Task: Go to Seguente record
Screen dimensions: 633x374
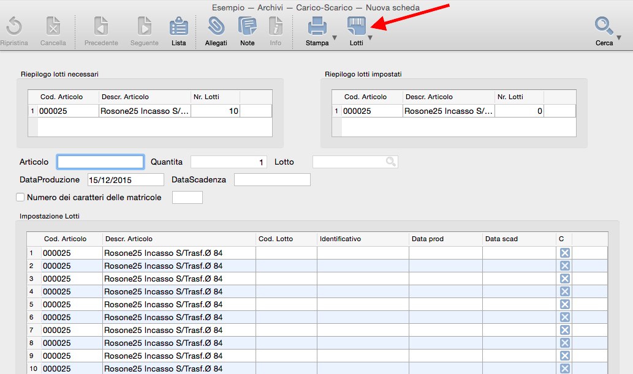Action: 145,27
